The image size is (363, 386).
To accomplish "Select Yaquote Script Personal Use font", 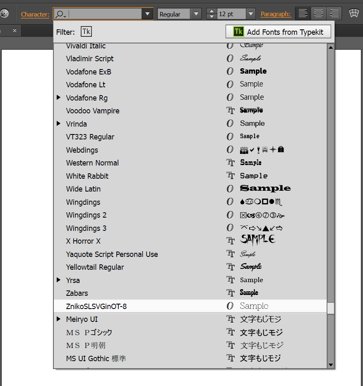I will click(190, 254).
